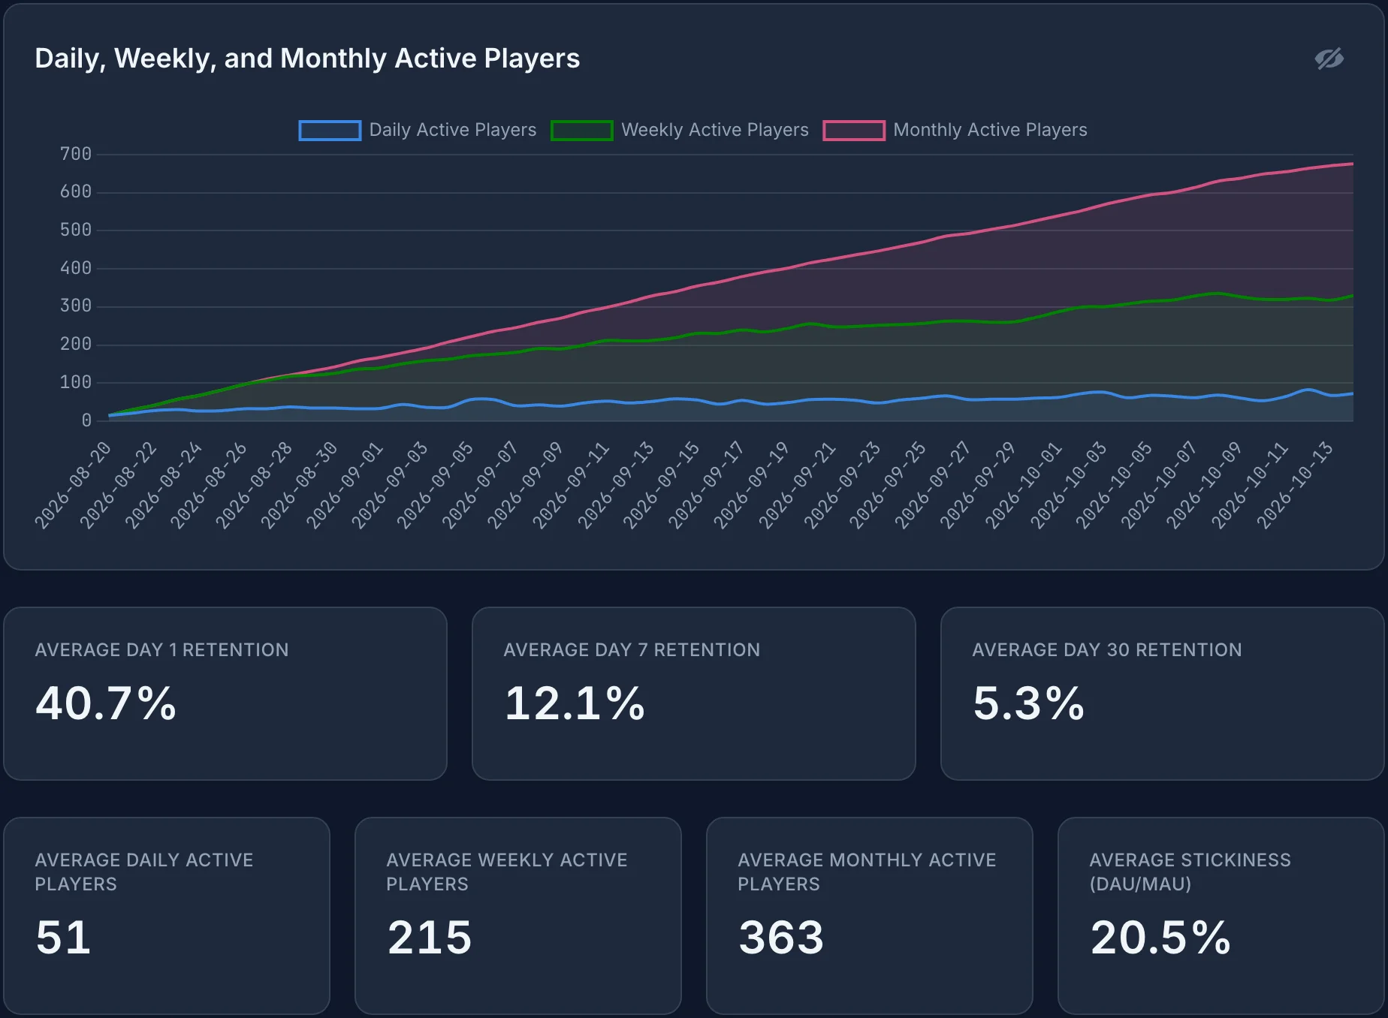1388x1018 pixels.
Task: Click the Average Monthly Active Players label
Action: coord(867,872)
